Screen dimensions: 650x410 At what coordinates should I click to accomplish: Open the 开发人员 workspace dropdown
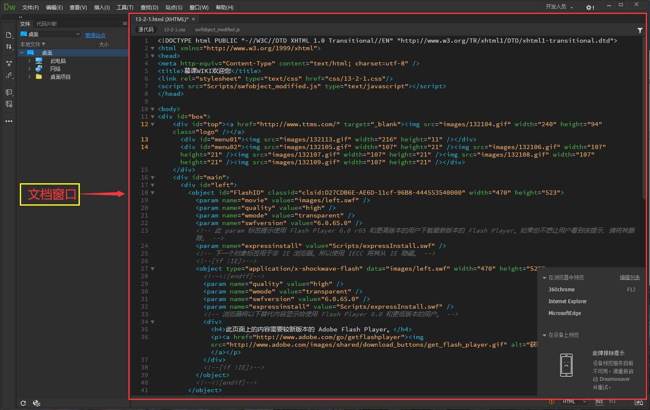pos(559,7)
